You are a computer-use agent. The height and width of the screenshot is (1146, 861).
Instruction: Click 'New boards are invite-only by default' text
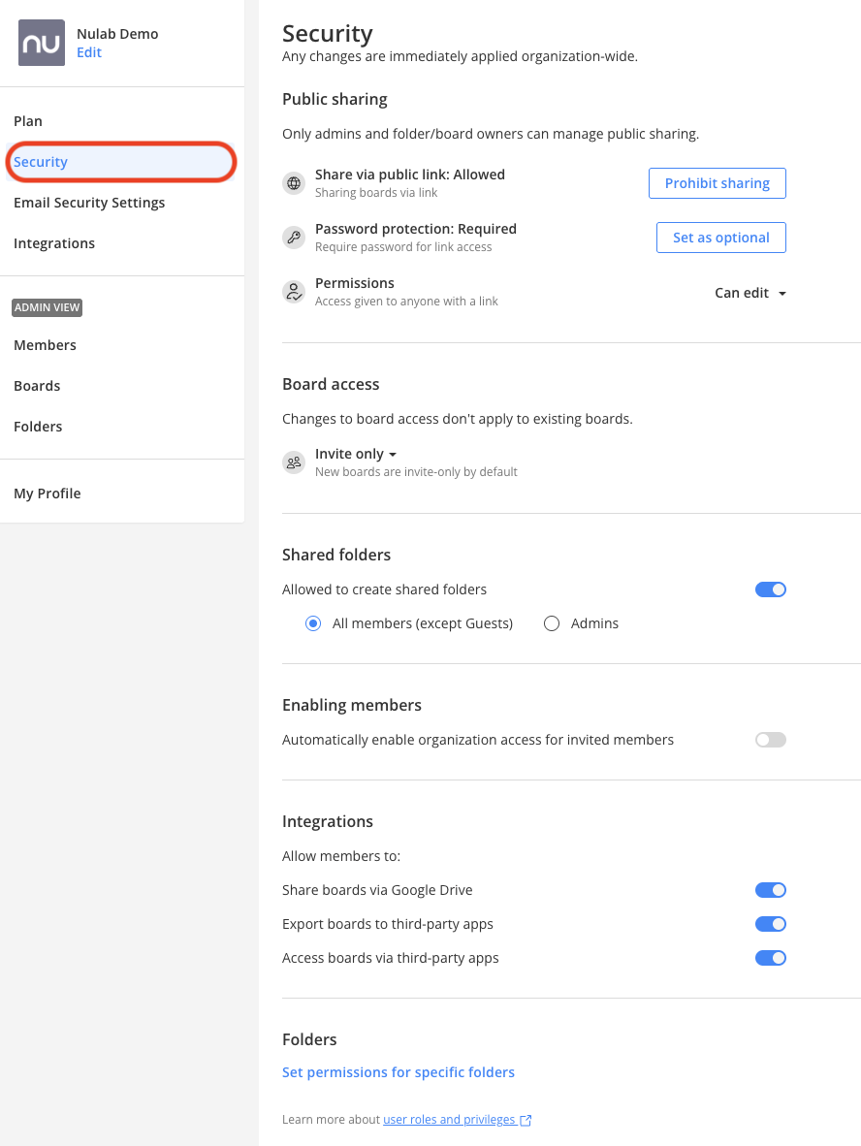pyautogui.click(x=416, y=472)
